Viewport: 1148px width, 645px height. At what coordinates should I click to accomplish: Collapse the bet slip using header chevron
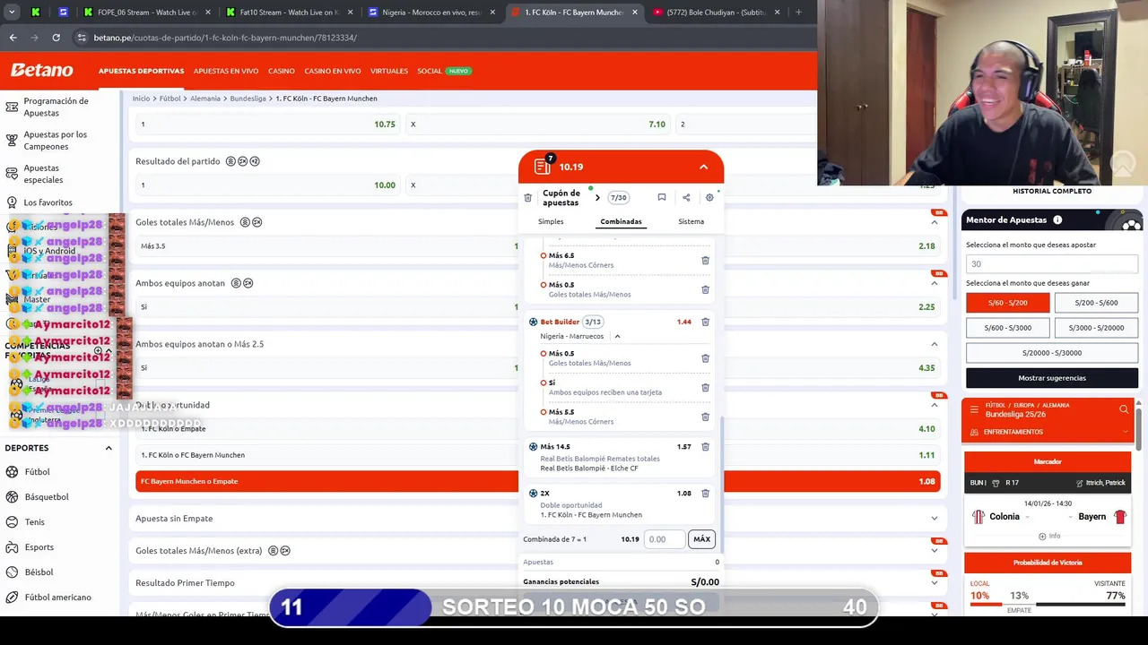point(703,167)
